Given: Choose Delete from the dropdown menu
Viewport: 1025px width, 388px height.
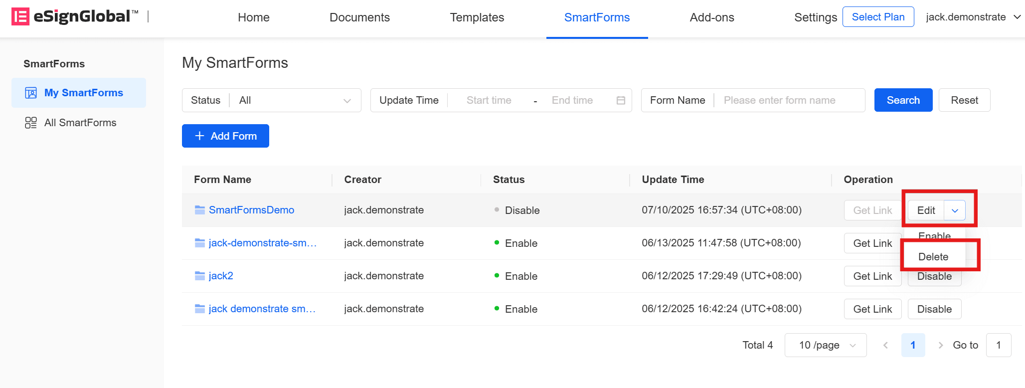Looking at the screenshot, I should tap(934, 257).
